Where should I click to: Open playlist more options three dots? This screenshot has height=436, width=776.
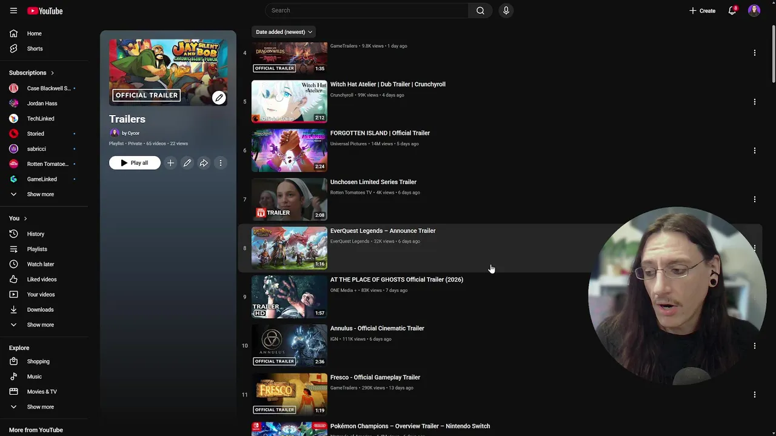221,163
